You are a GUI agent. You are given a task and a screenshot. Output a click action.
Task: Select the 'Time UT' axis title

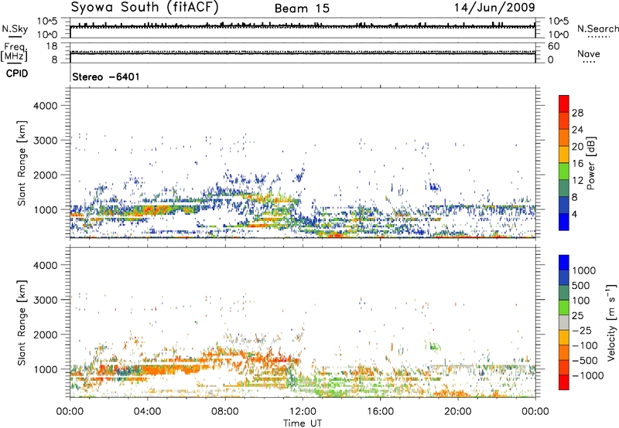(x=303, y=423)
